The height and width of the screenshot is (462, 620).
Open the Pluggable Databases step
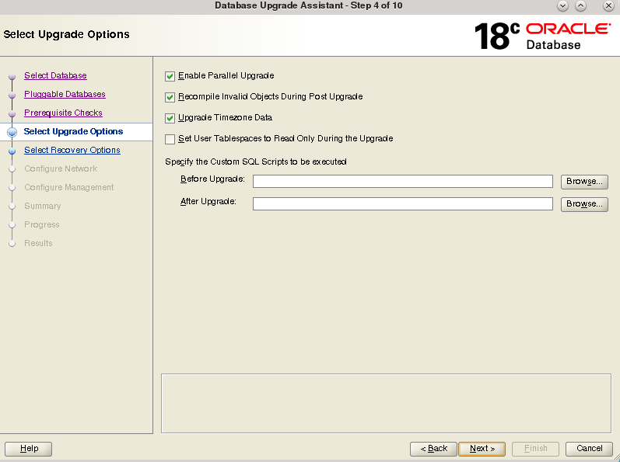coord(65,94)
